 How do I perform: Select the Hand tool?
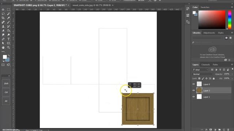[3, 47]
